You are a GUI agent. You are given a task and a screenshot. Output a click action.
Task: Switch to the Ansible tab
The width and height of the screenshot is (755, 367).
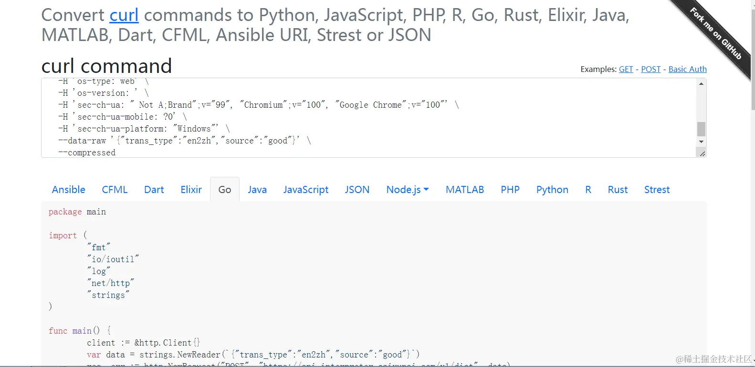tap(69, 190)
